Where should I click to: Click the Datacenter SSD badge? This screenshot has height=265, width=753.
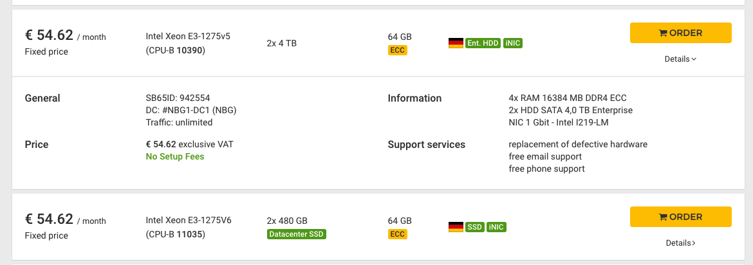click(296, 233)
